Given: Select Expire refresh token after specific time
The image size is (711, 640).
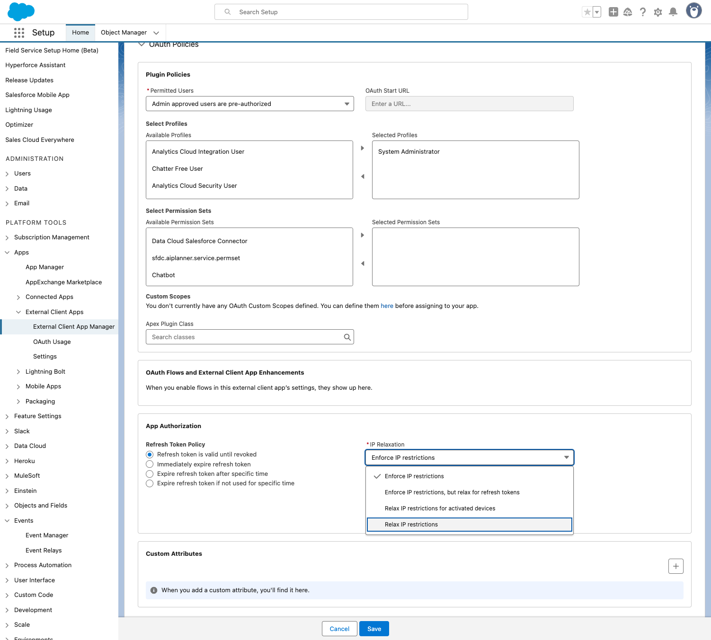Looking at the screenshot, I should coord(150,474).
